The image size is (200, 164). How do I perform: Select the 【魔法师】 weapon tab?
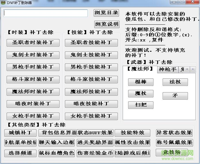(x=140, y=69)
